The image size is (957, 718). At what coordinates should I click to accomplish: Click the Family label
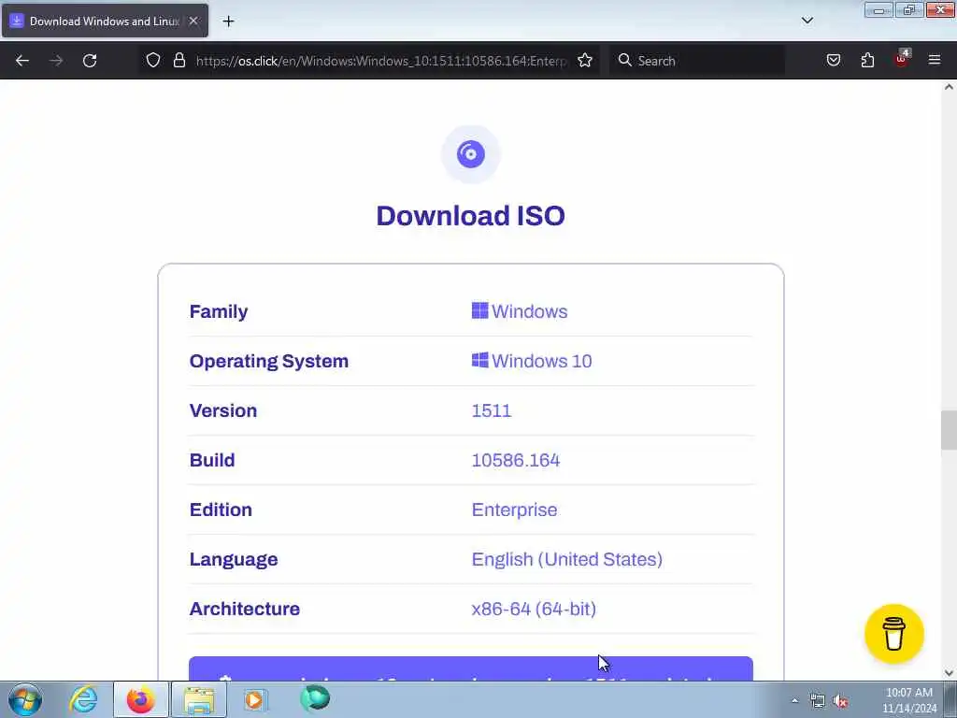(x=219, y=311)
